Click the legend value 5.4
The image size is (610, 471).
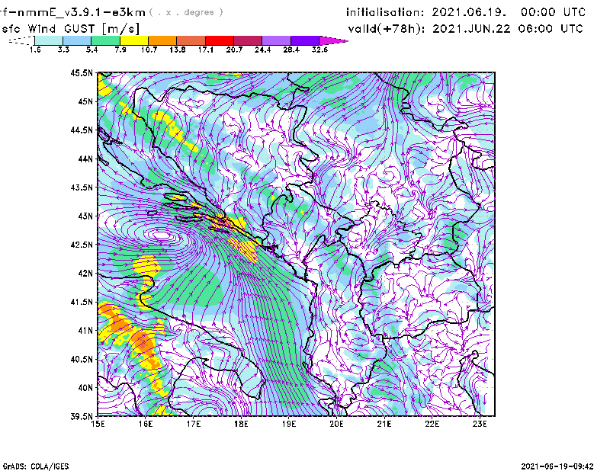91,50
